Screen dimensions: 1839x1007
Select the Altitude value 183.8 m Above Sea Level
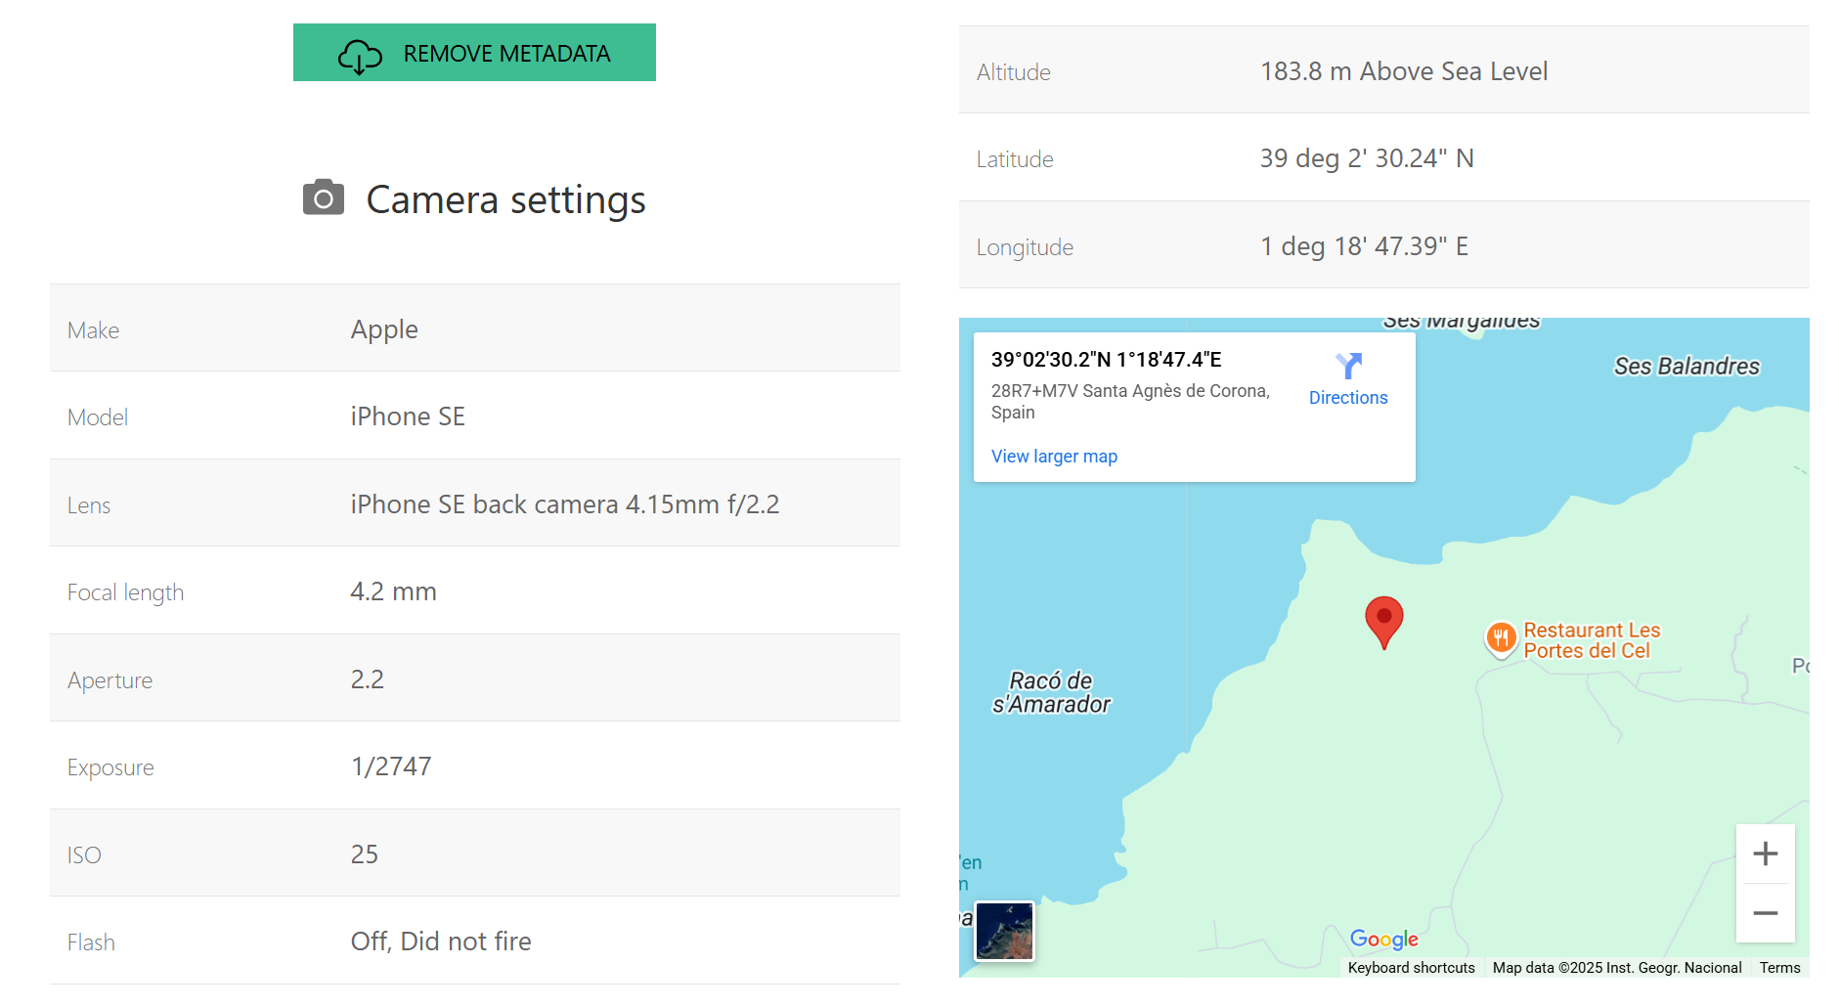[1403, 71]
